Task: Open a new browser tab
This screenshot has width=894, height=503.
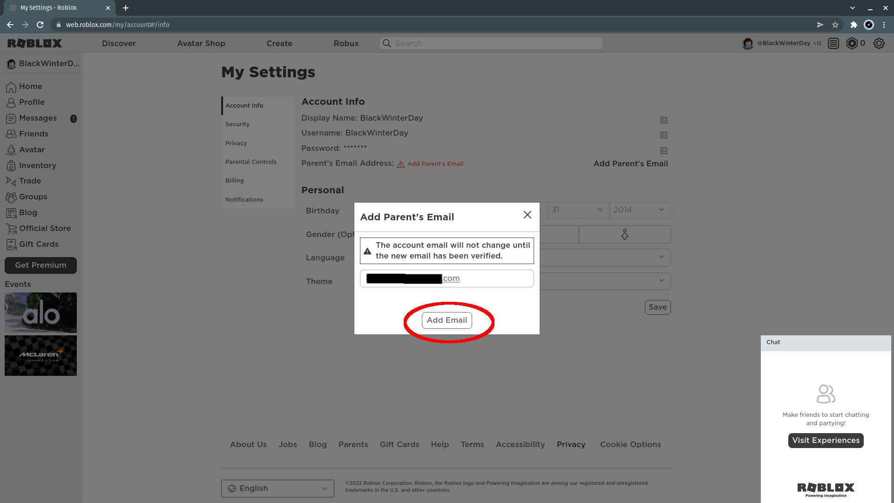Action: pos(126,8)
